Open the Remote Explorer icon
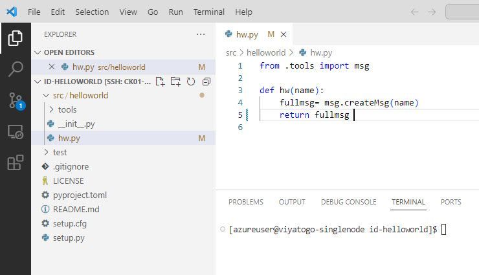 (15, 131)
